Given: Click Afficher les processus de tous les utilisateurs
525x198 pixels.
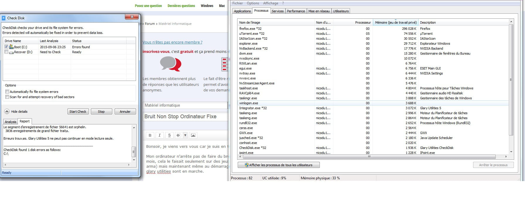Looking at the screenshot, I should click(x=278, y=165).
